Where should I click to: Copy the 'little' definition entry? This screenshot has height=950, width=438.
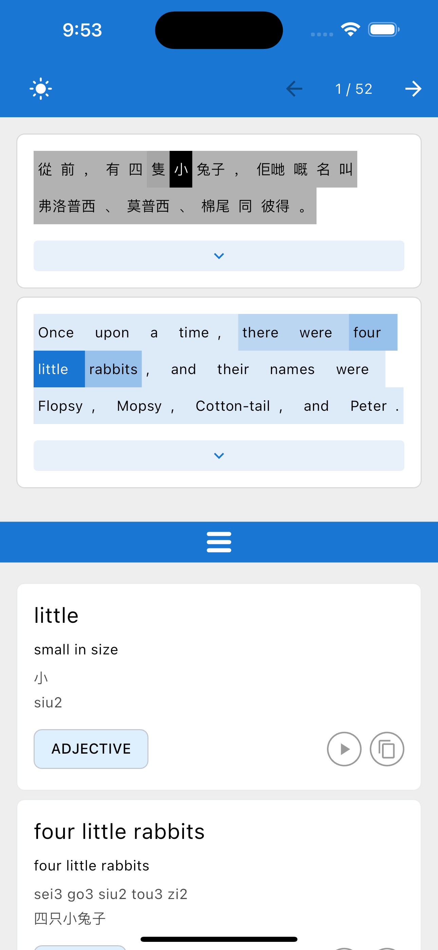tap(387, 749)
